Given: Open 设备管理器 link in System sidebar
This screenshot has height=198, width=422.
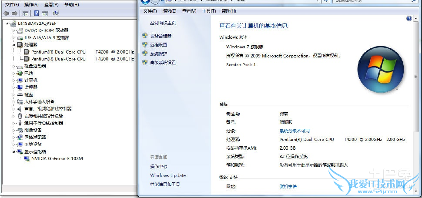Looking at the screenshot, I should point(161,36).
